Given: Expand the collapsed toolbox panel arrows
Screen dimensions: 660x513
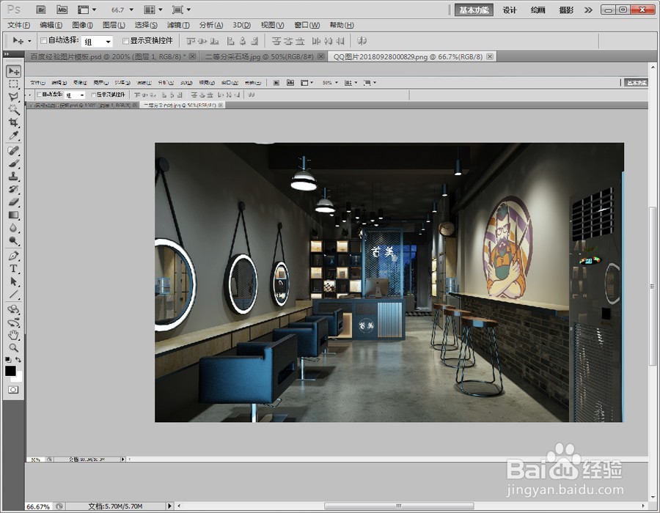Looking at the screenshot, I should tap(7, 54).
